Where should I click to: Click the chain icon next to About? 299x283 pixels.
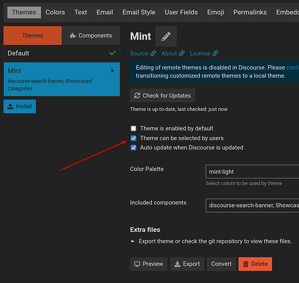(182, 53)
